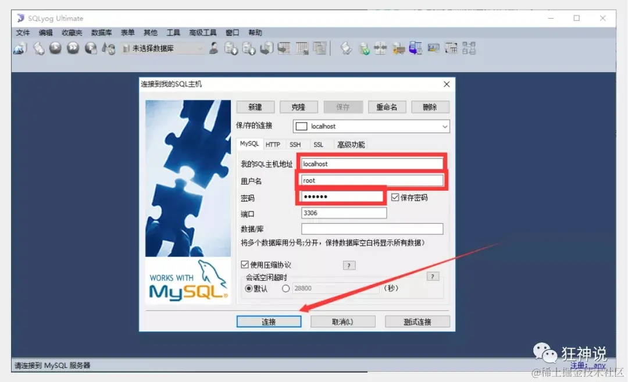Screen dimensions: 628x382
Task: Click the blue database with monitor icon
Action: (x=415, y=48)
